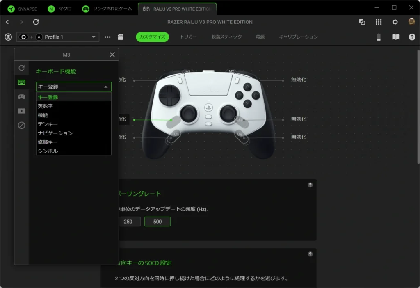Click the M5 paddle on the controller image
The height and width of the screenshot is (288, 420).
tap(175, 135)
